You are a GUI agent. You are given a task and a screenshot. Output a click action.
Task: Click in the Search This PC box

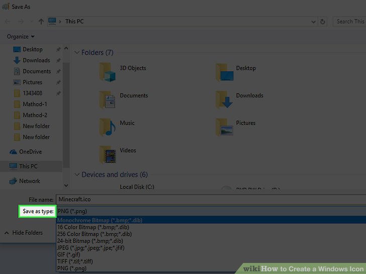tap(349, 22)
